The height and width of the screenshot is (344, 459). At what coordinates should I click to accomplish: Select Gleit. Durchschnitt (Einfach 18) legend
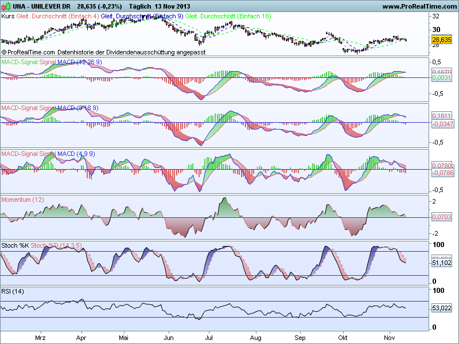click(x=228, y=16)
